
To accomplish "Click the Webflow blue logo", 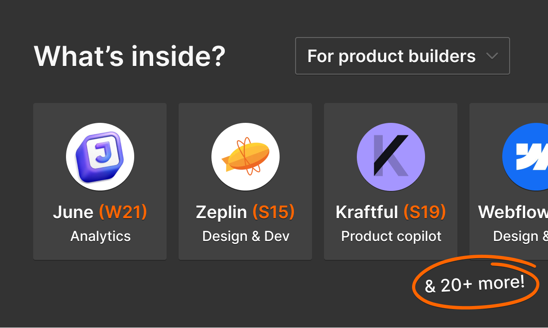I will coord(525,157).
